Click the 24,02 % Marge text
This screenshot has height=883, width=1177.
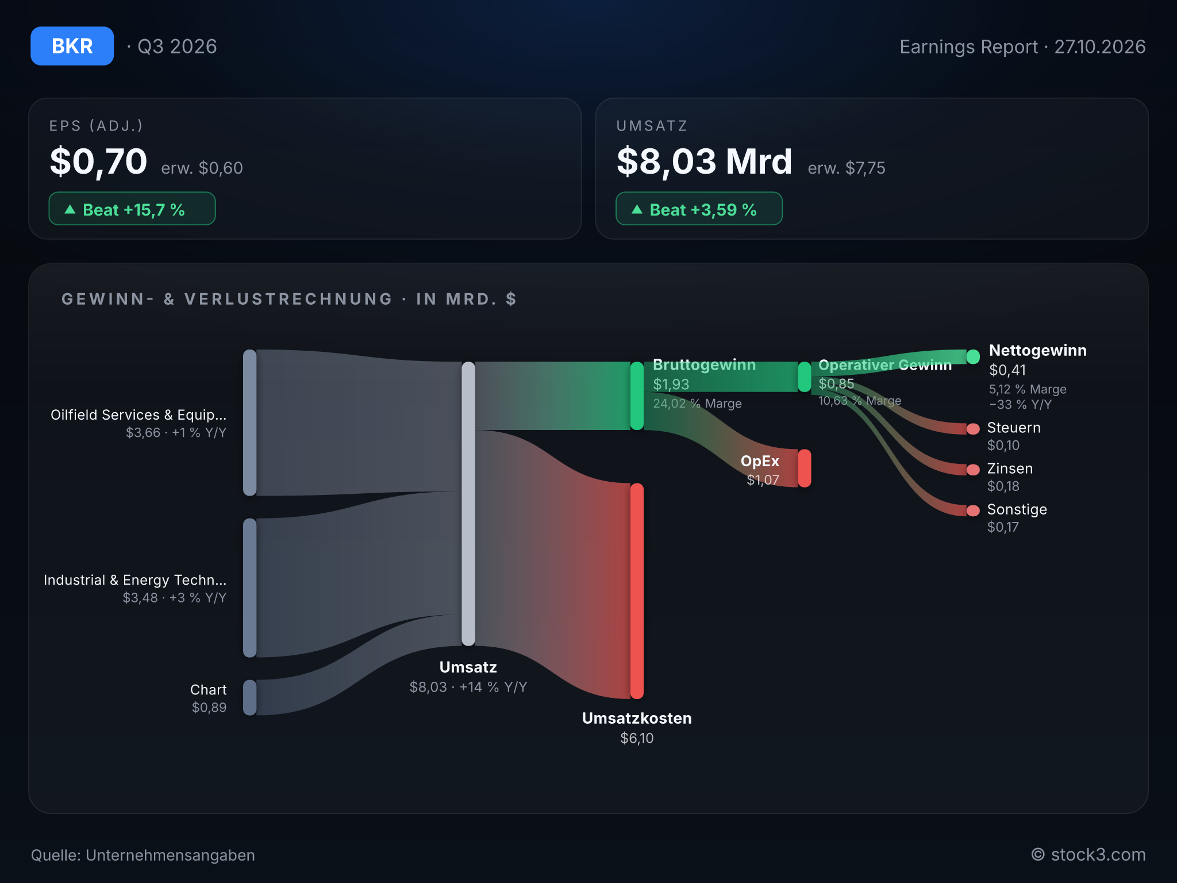click(x=697, y=403)
